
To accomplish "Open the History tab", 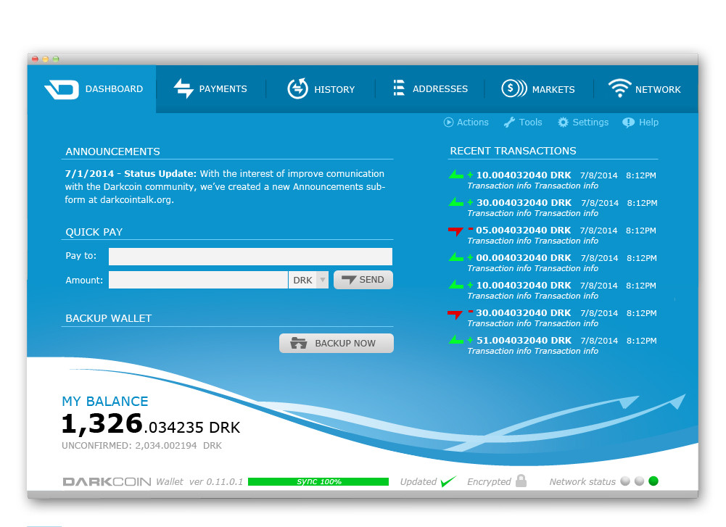I will (321, 89).
